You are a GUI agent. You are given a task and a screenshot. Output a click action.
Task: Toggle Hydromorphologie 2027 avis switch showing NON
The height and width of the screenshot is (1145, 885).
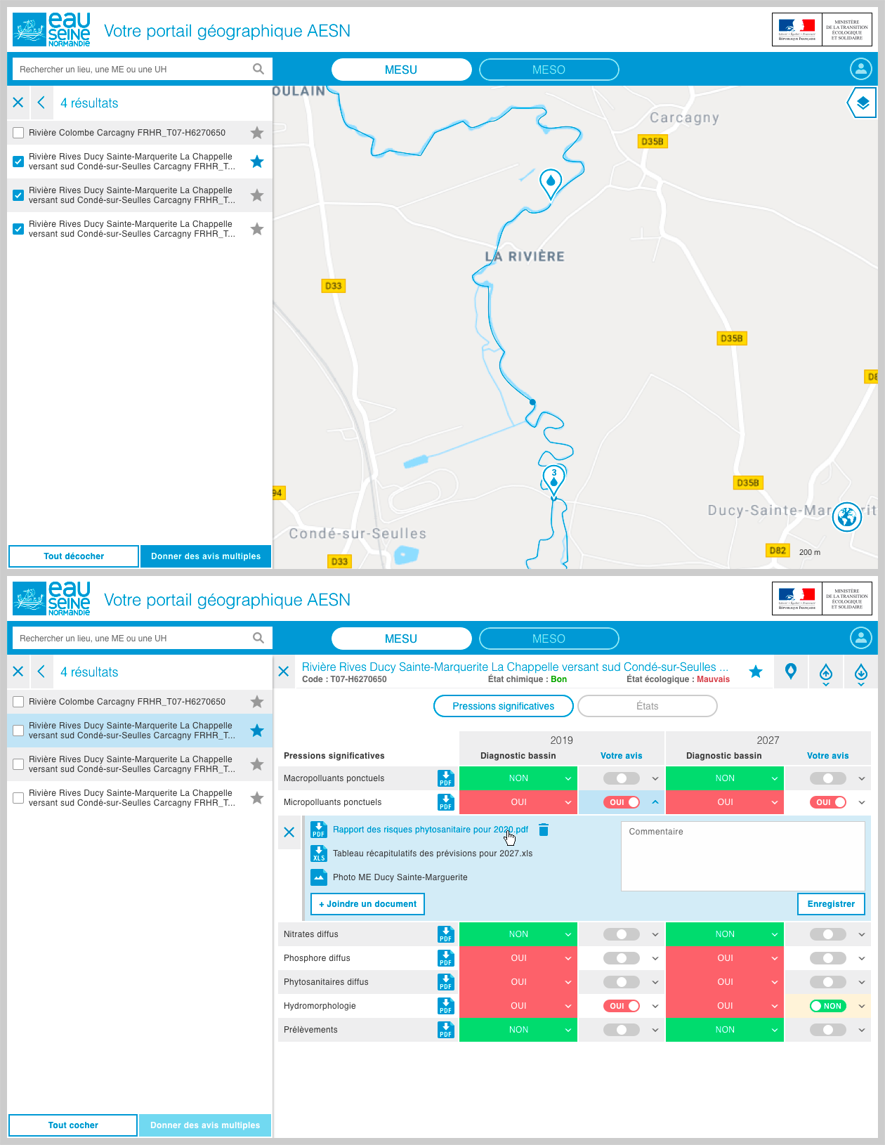(x=827, y=1006)
